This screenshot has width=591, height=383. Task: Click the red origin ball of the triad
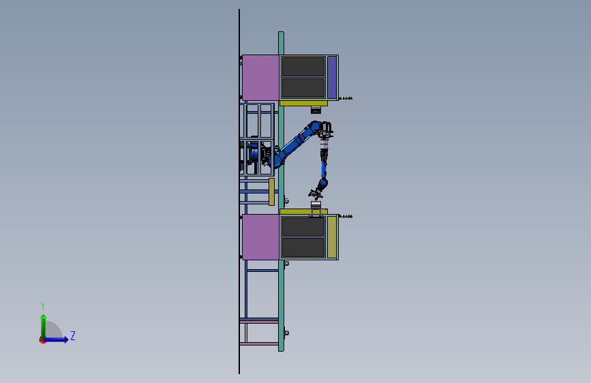42,340
